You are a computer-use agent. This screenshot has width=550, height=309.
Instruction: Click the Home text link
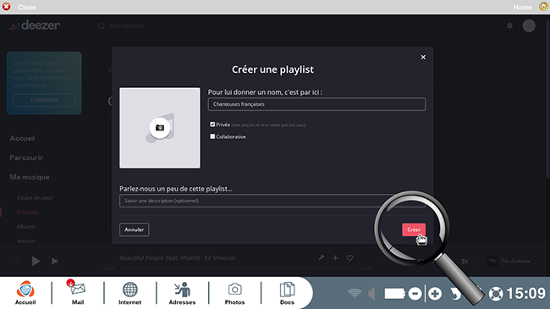(523, 7)
